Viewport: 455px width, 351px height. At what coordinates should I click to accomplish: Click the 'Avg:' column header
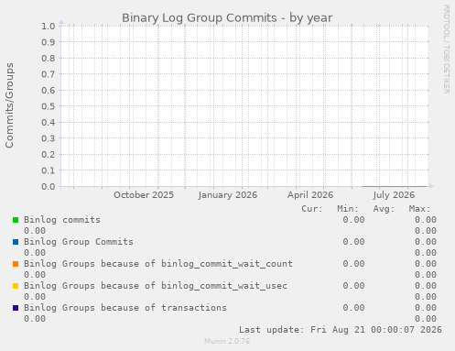tap(384, 209)
